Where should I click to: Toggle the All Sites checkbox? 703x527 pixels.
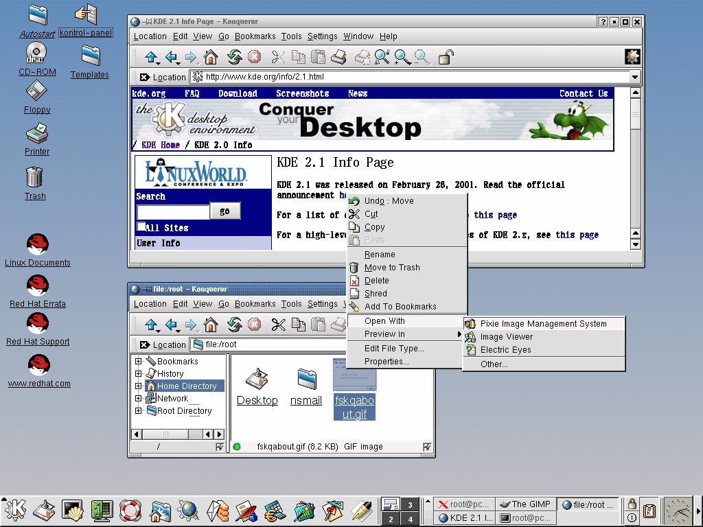141,226
